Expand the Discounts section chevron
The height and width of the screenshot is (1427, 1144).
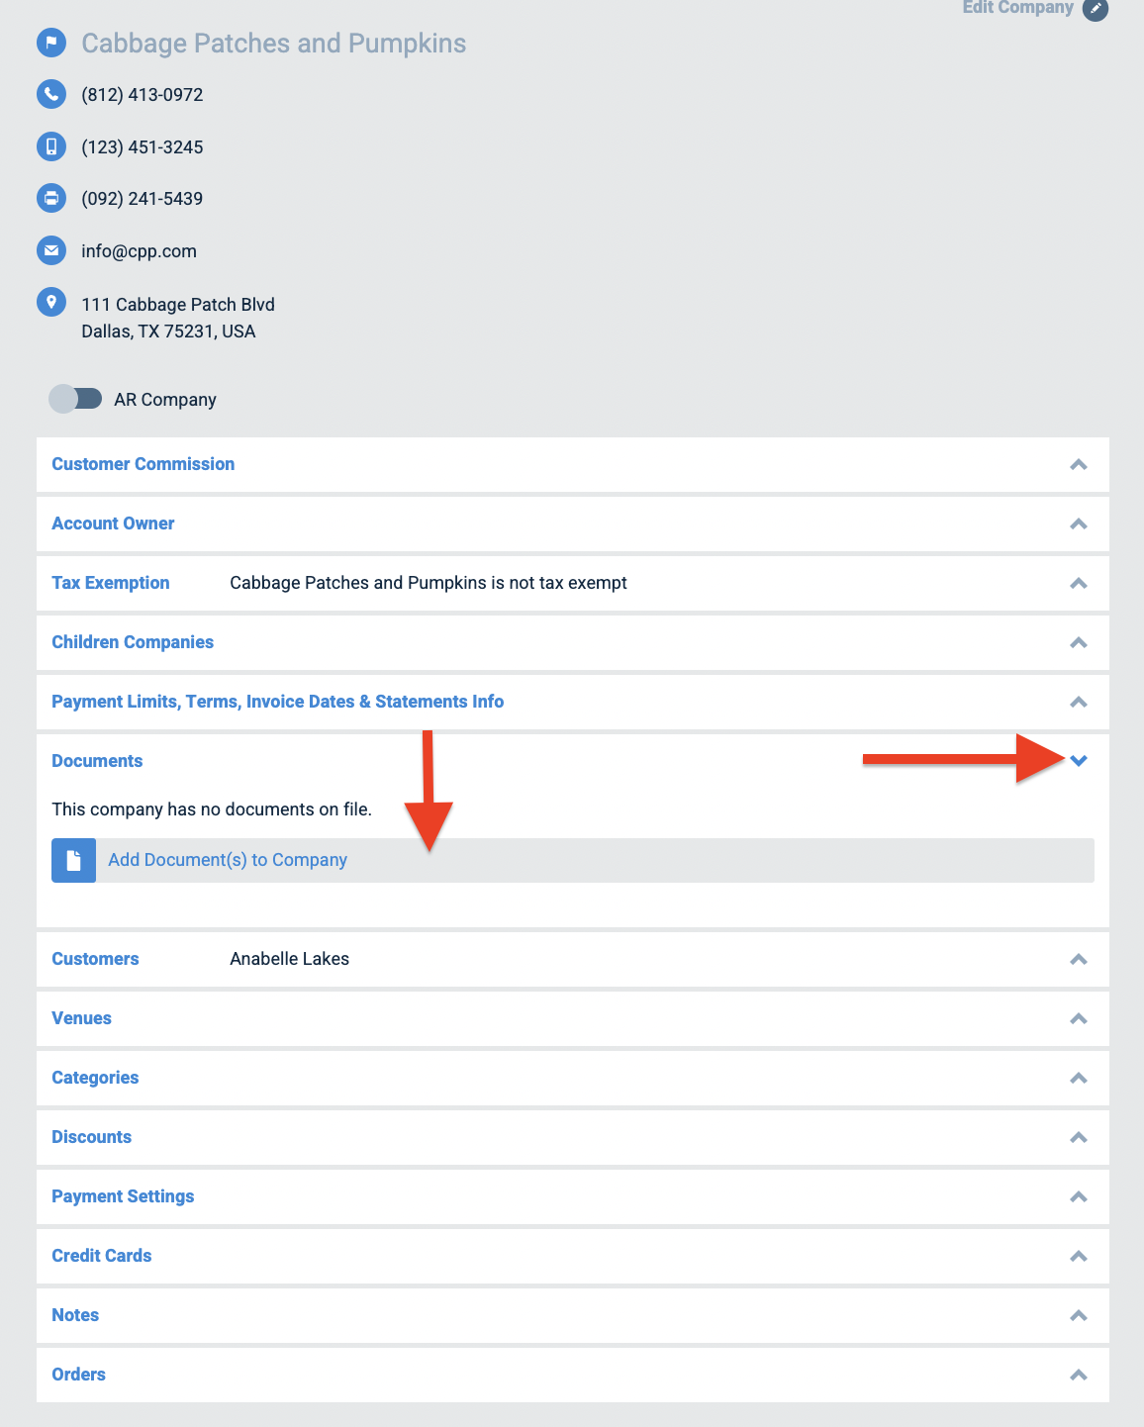1079,1137
